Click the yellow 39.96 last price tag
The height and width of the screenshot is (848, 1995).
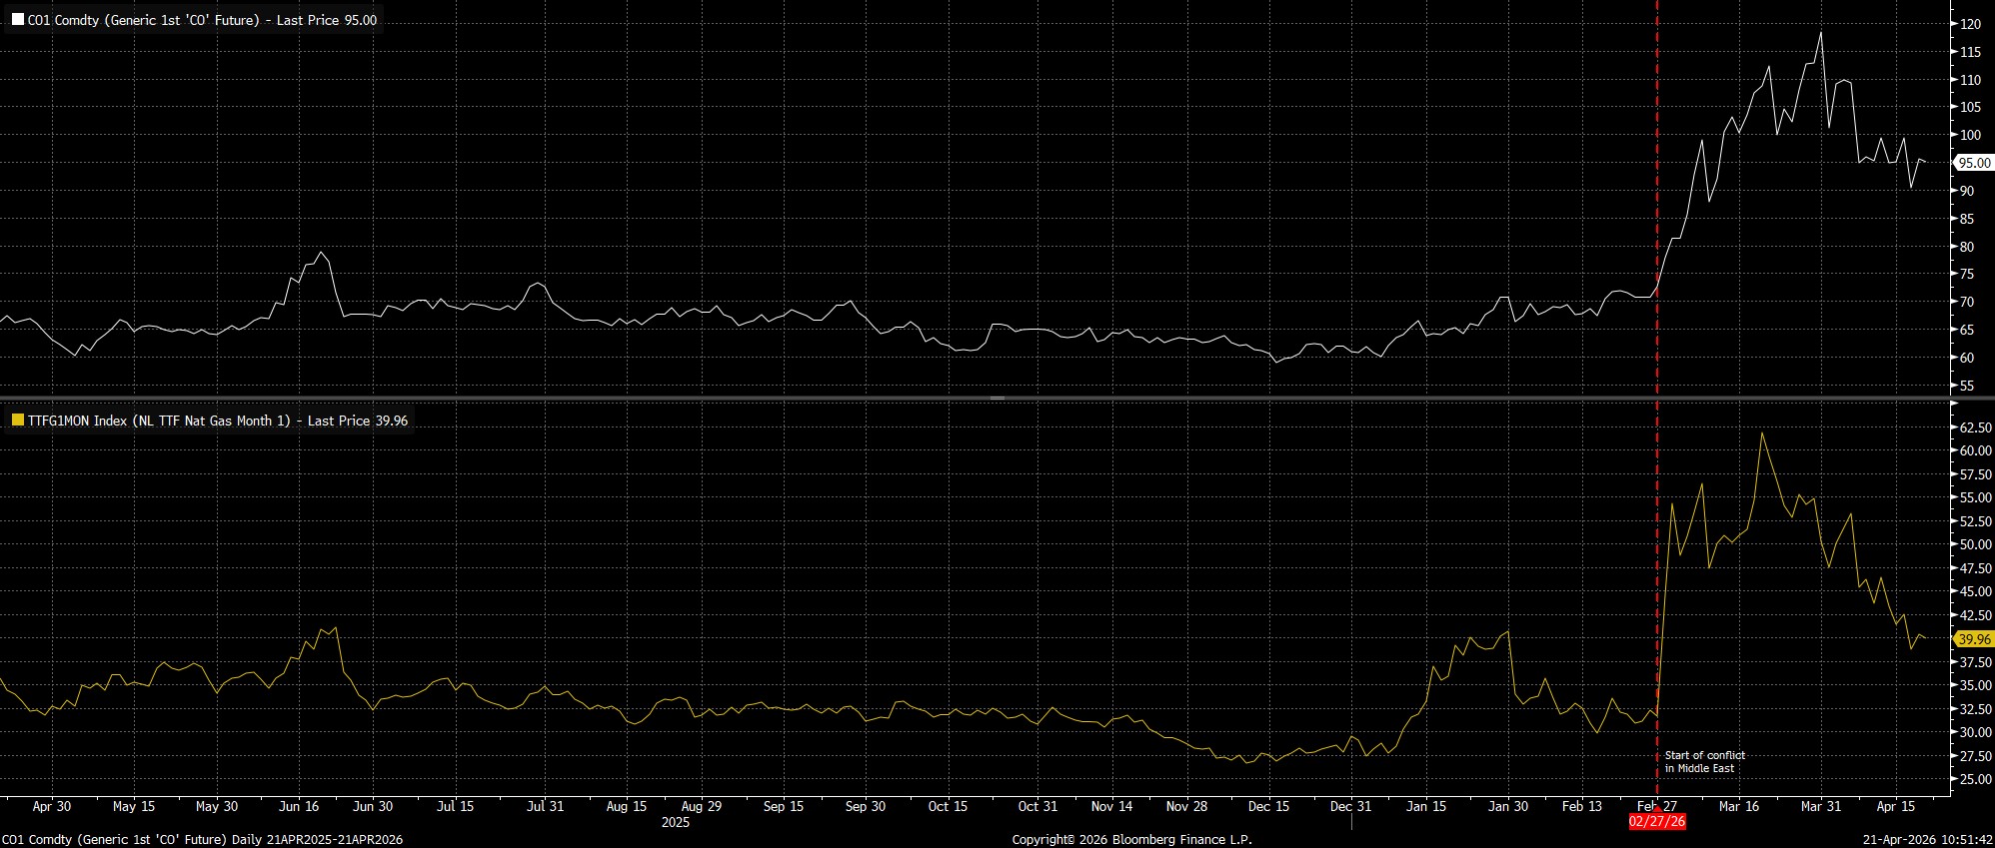[x=1973, y=639]
